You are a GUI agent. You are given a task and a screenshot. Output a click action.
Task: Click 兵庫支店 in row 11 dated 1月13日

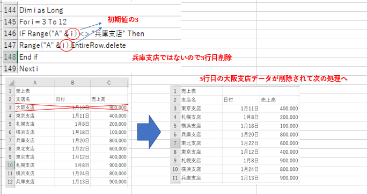(201, 178)
